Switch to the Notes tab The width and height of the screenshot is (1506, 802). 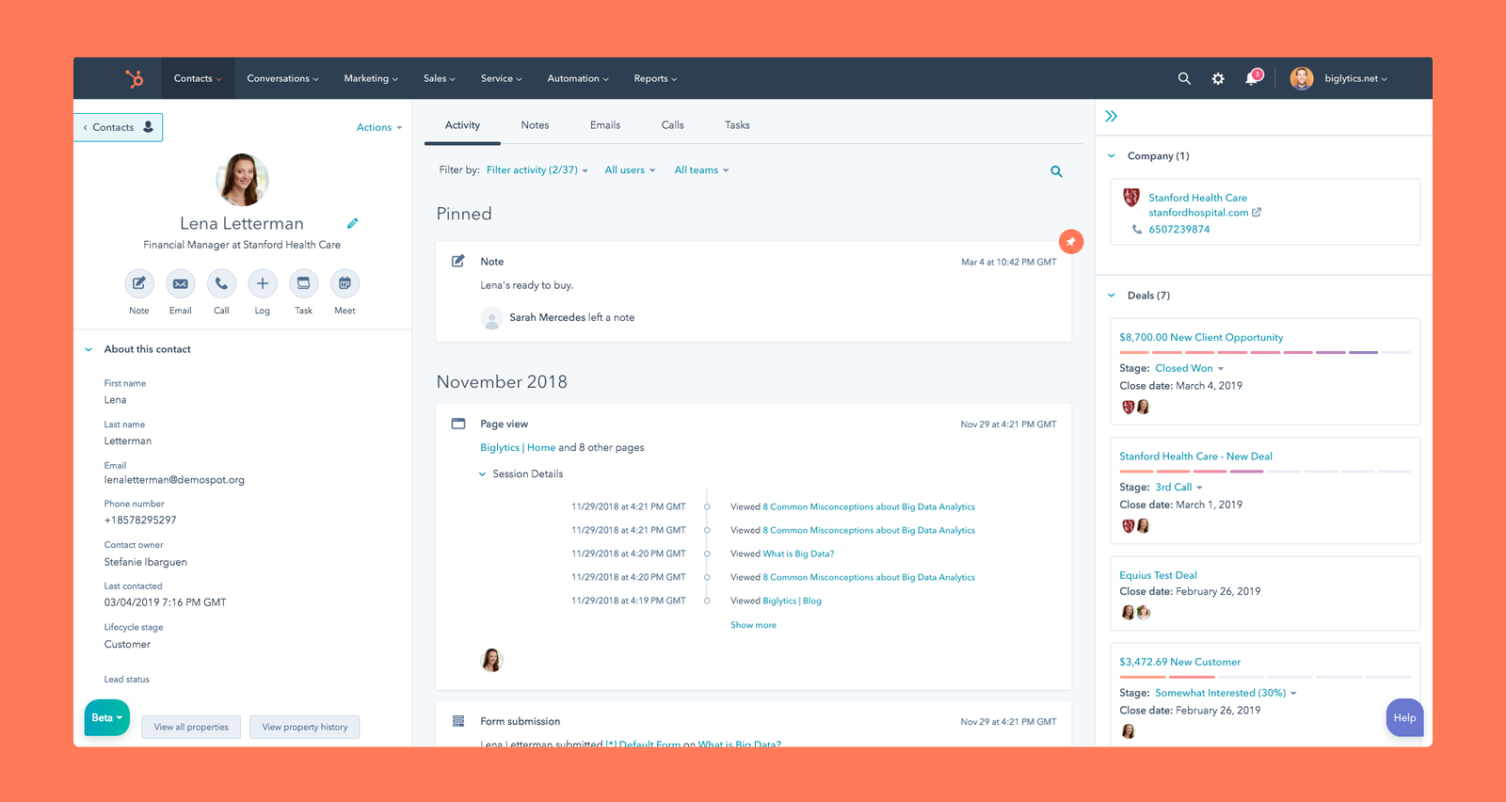535,125
